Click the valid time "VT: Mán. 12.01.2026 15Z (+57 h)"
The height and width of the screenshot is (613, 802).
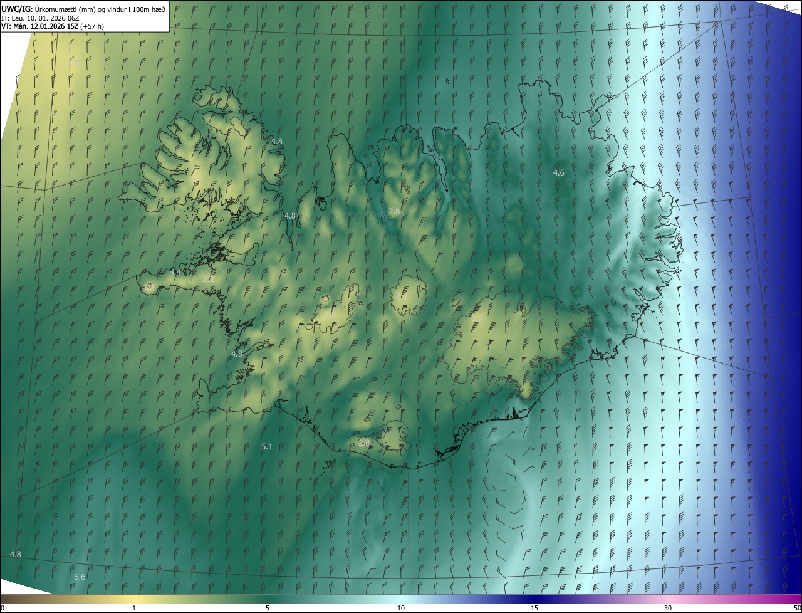(53, 26)
